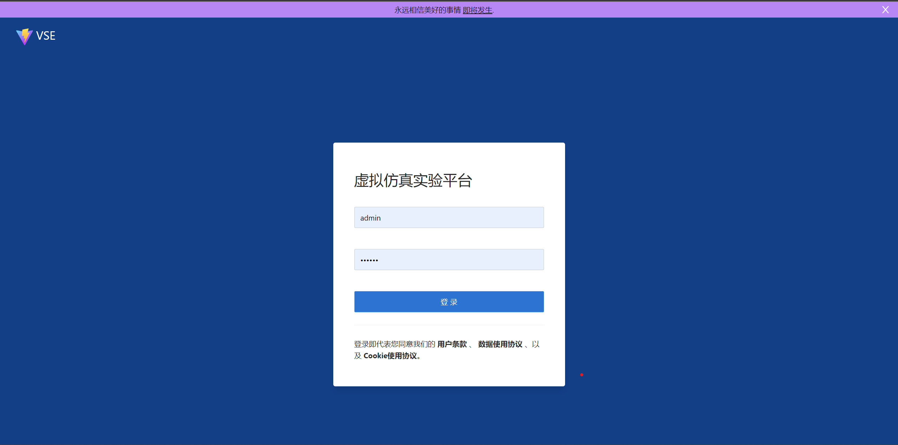Focus the username field containing admin

pos(449,217)
